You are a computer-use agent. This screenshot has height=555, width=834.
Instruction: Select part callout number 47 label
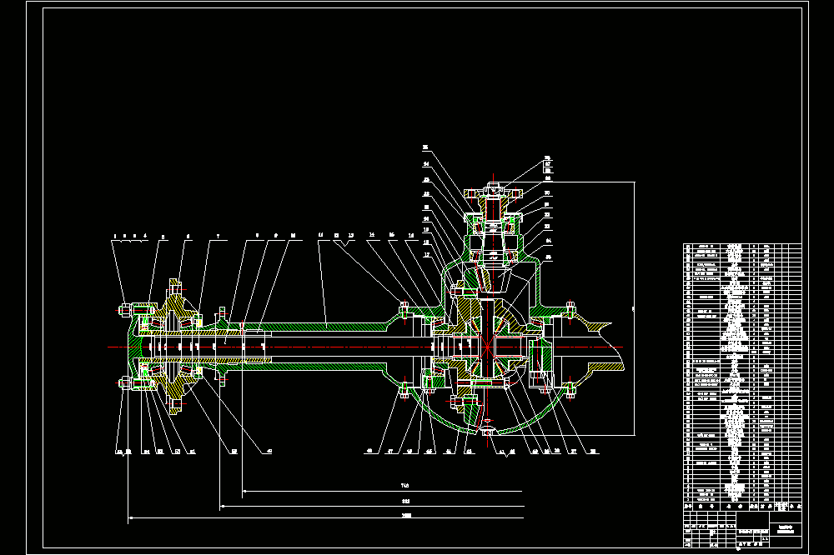coord(389,452)
